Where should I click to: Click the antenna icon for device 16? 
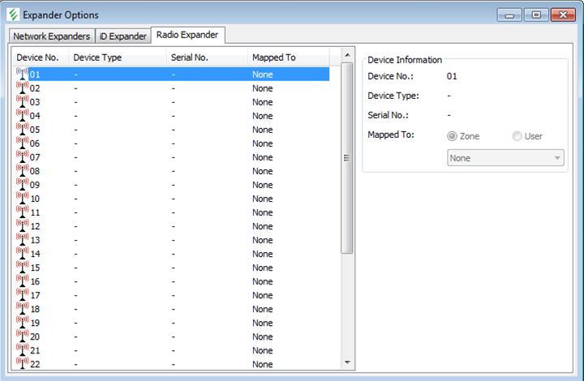click(22, 281)
